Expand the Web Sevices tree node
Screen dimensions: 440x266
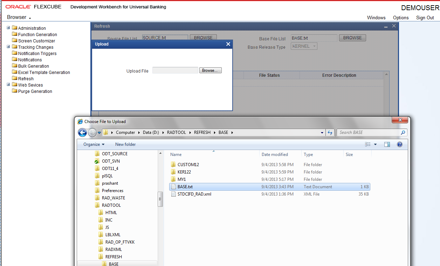point(8,84)
